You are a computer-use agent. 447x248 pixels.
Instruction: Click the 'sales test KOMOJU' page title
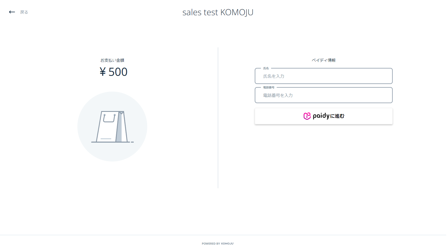pyautogui.click(x=218, y=12)
